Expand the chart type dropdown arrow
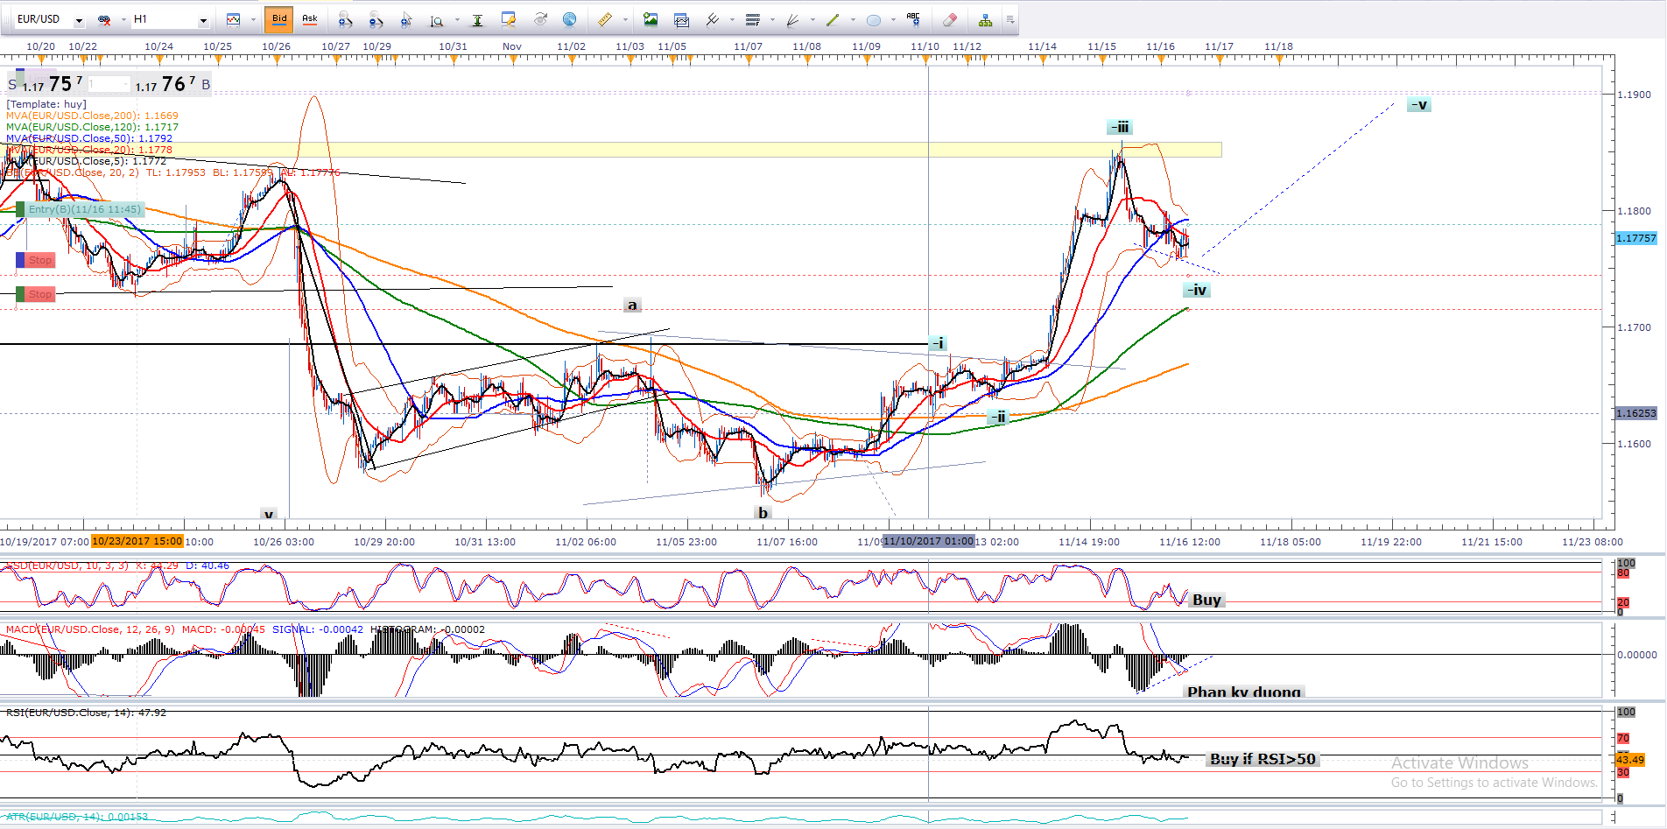Image resolution: width=1667 pixels, height=829 pixels. click(253, 19)
